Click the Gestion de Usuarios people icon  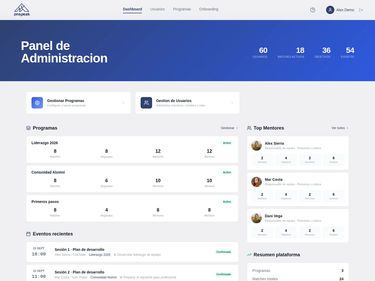[146, 103]
